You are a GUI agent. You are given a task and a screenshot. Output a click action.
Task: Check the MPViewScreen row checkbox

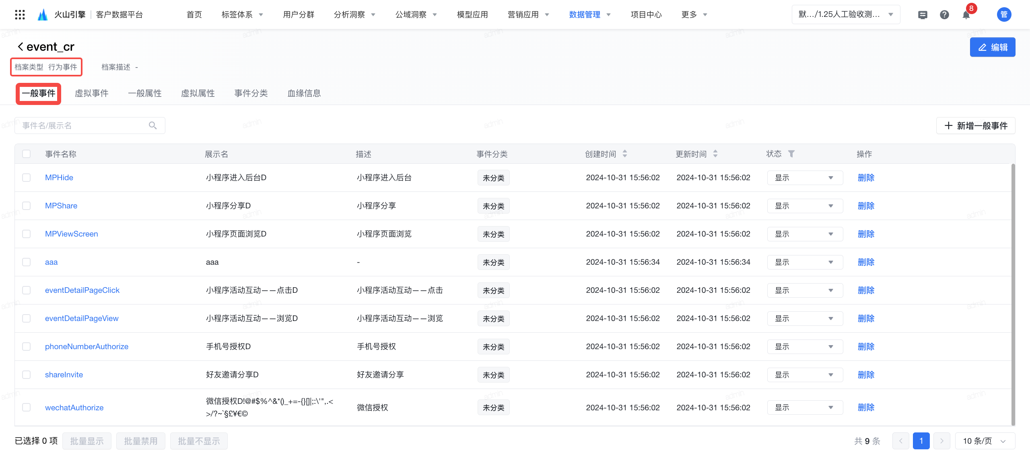(27, 234)
